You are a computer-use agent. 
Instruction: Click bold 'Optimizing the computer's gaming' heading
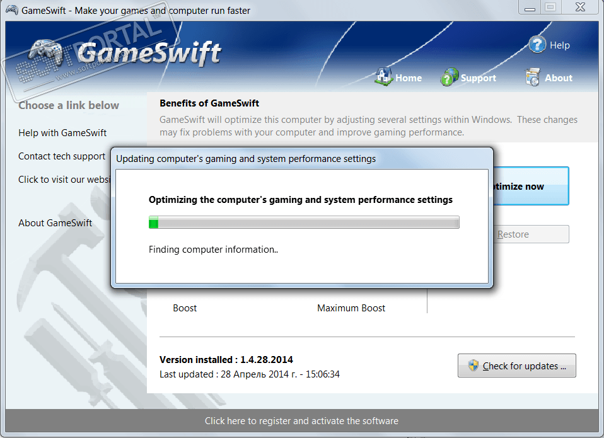point(301,200)
